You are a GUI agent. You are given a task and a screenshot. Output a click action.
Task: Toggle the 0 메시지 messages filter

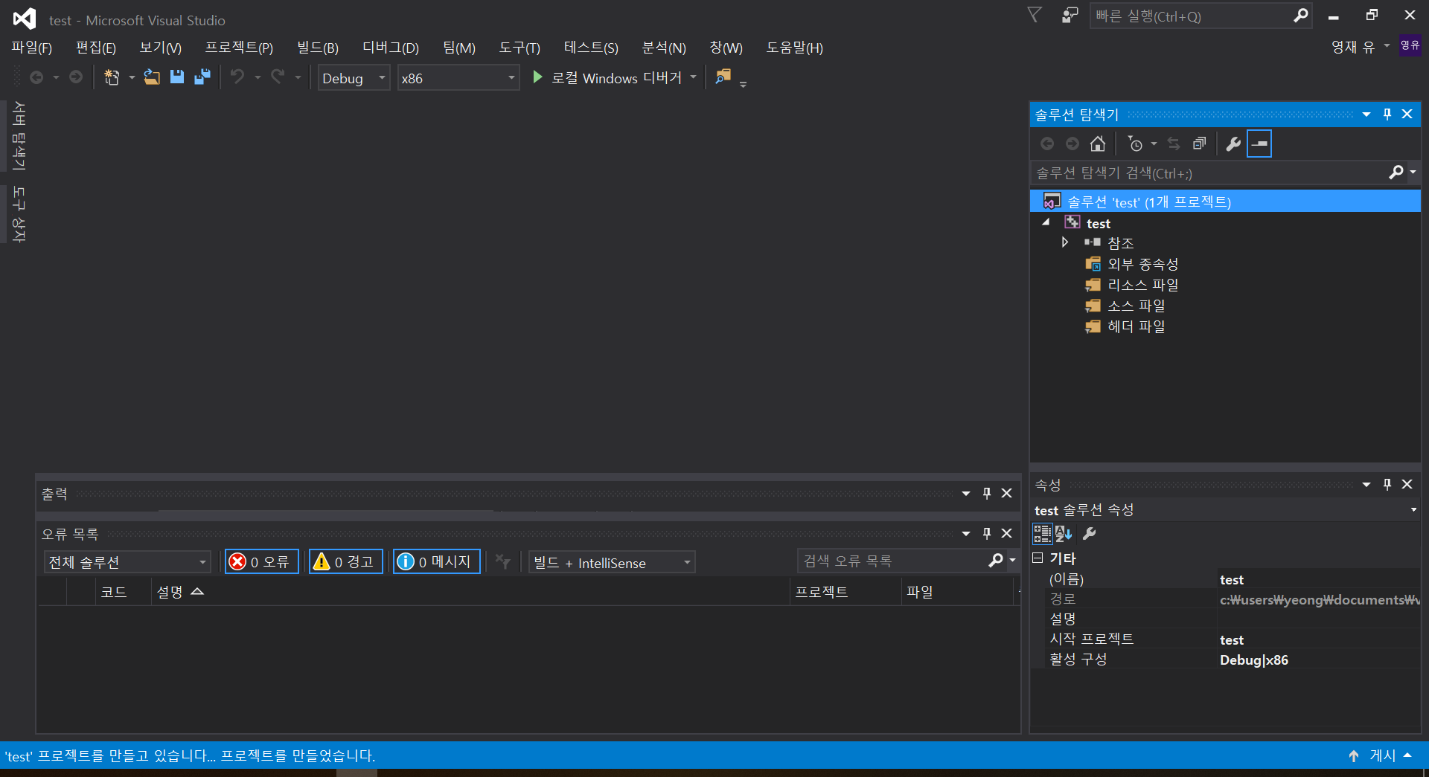coord(437,561)
